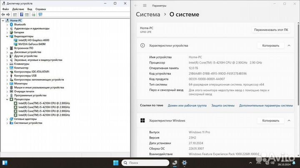Image resolution: width=300 pixels, height=168 pixels.
Task: Open the Вид menu
Action: 30,9
